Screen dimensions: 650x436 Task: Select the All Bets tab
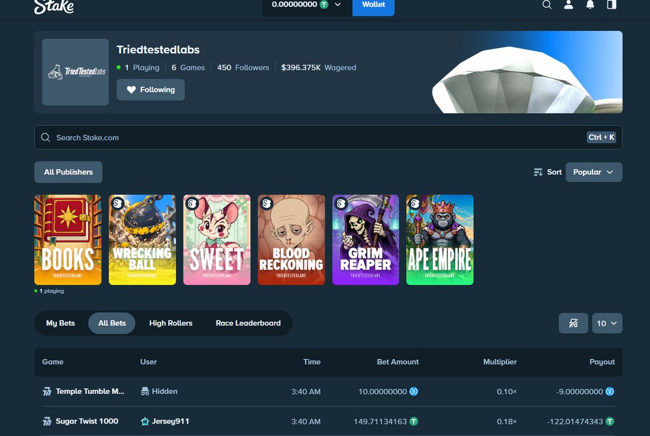coord(112,323)
